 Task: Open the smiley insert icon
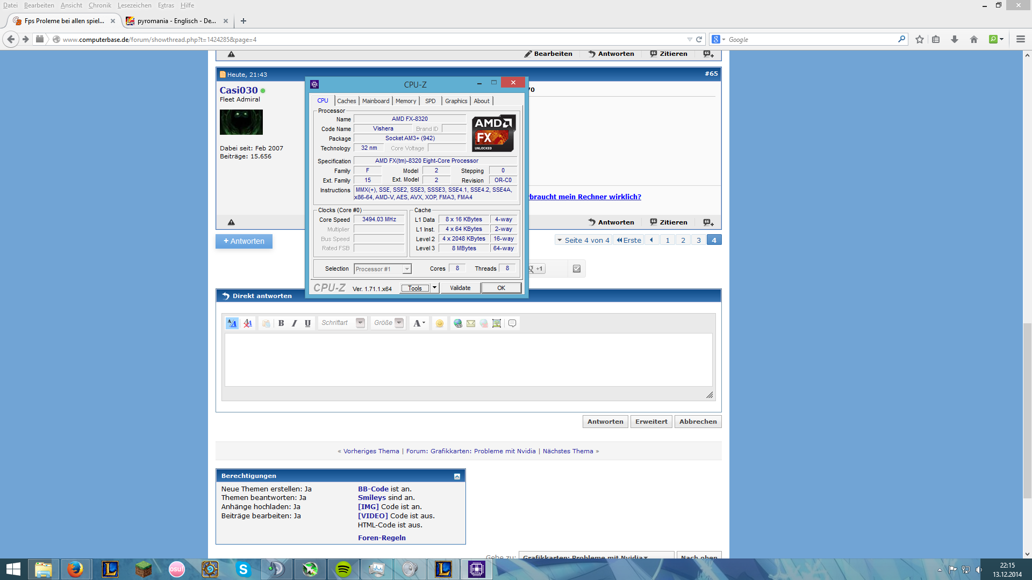point(440,323)
